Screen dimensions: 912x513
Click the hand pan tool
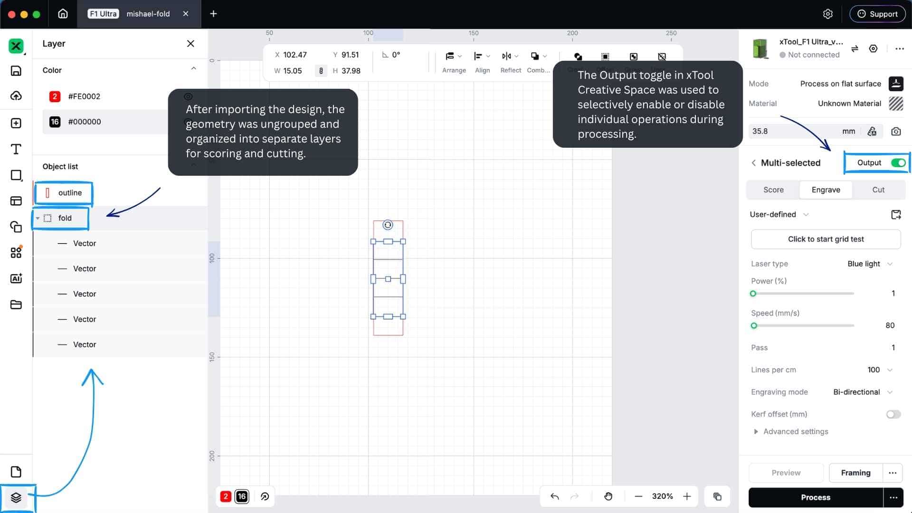point(608,496)
